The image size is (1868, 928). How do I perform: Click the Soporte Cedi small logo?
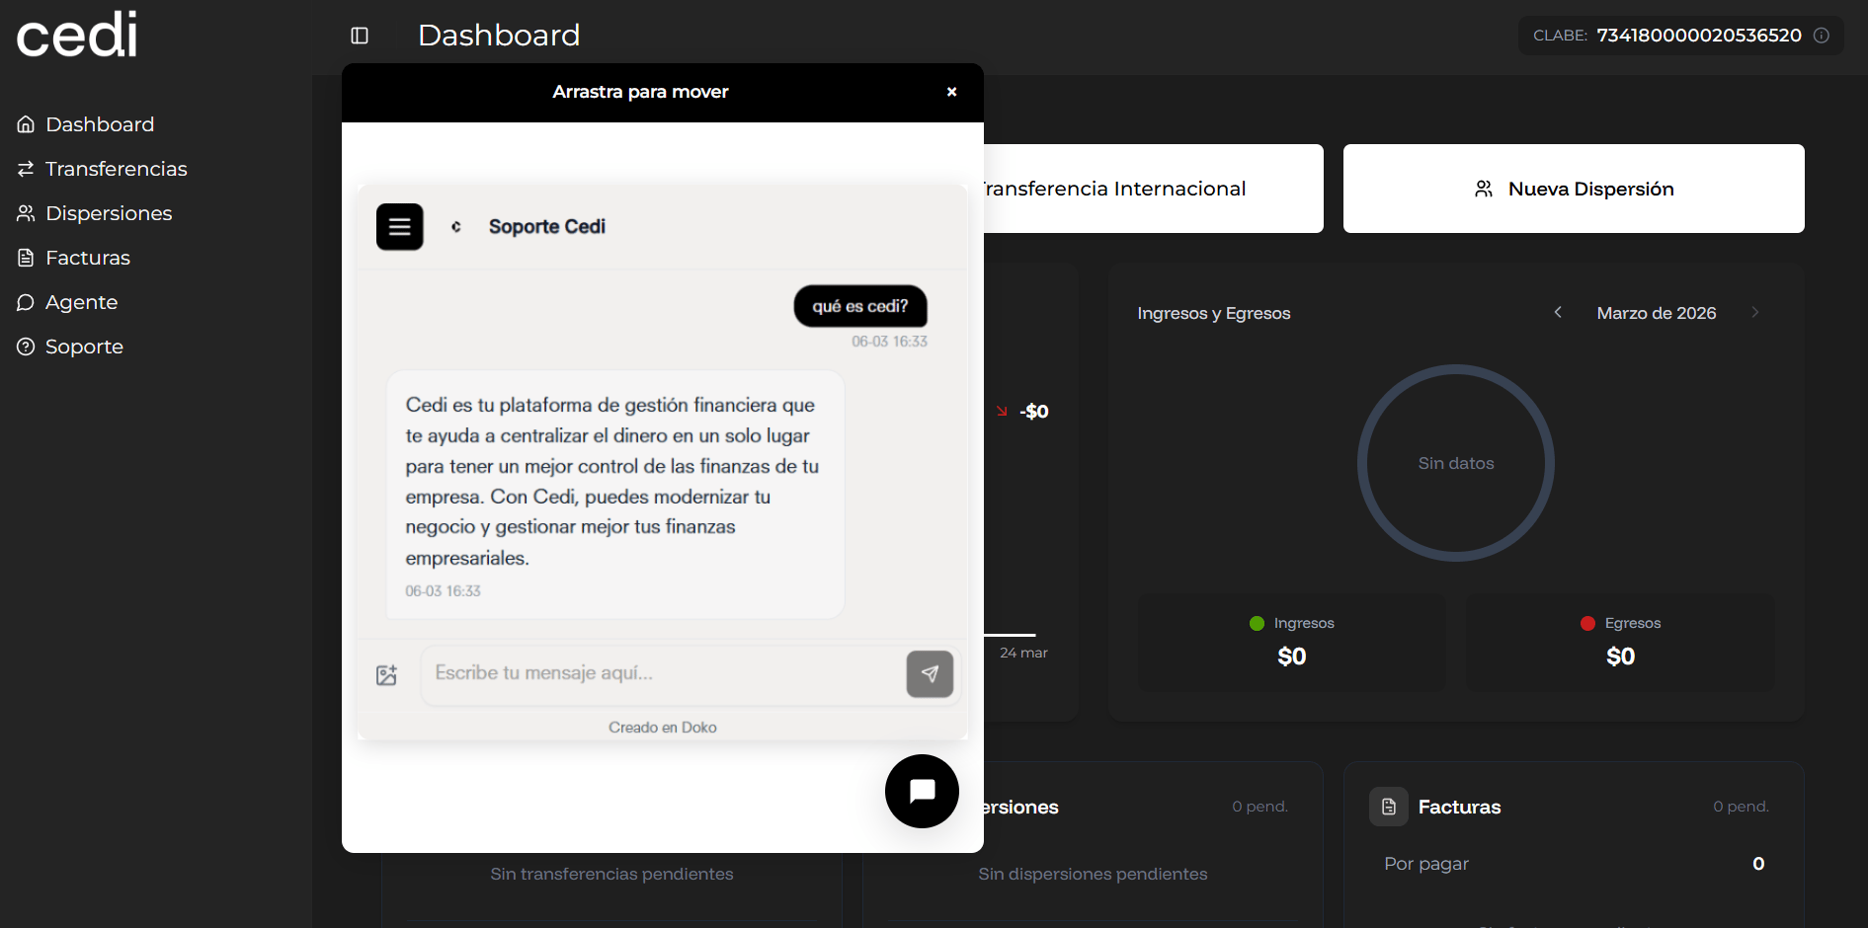[x=456, y=227]
